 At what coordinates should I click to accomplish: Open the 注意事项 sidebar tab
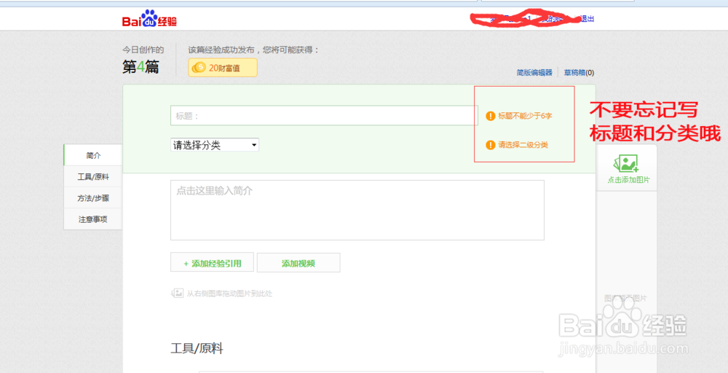(93, 219)
